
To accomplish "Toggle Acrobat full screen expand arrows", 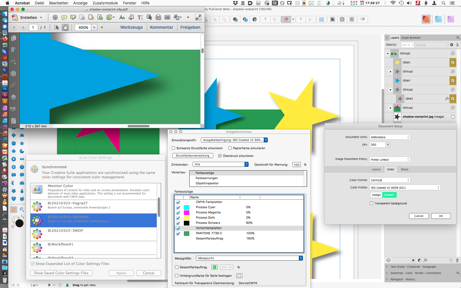I will point(198,17).
